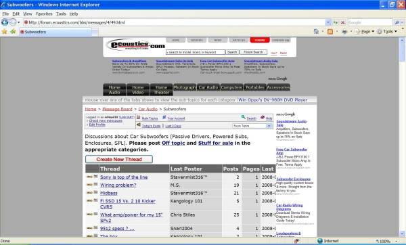The width and height of the screenshot is (406, 245).
Task: Click the Add to Favorites star icon
Action: coord(13,32)
